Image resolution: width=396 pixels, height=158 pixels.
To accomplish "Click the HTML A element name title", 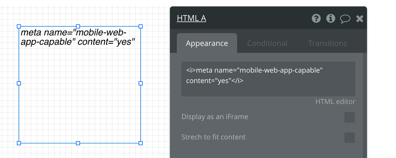I will point(191,18).
